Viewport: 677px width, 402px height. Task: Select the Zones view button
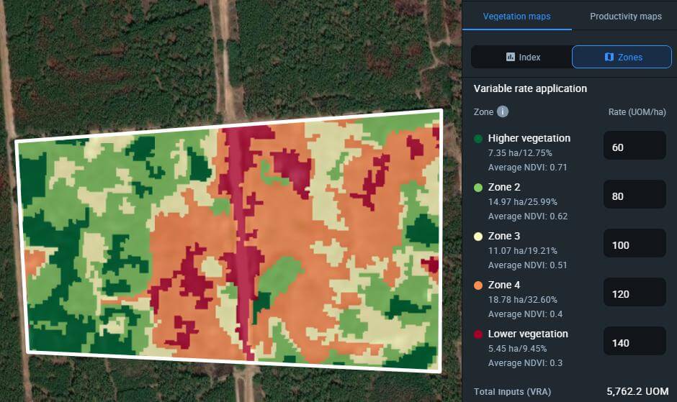pos(622,57)
